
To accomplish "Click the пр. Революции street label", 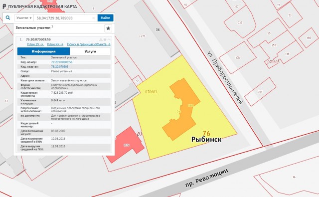I will (206, 178).
